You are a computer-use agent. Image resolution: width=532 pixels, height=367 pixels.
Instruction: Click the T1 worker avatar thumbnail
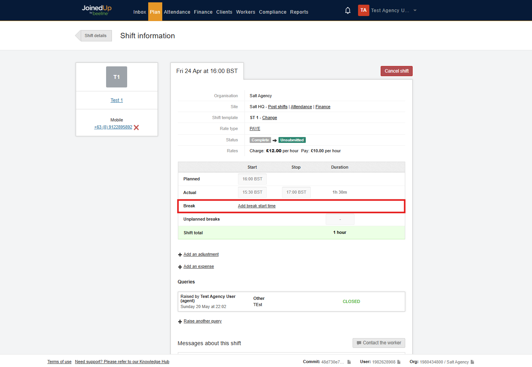pyautogui.click(x=117, y=77)
